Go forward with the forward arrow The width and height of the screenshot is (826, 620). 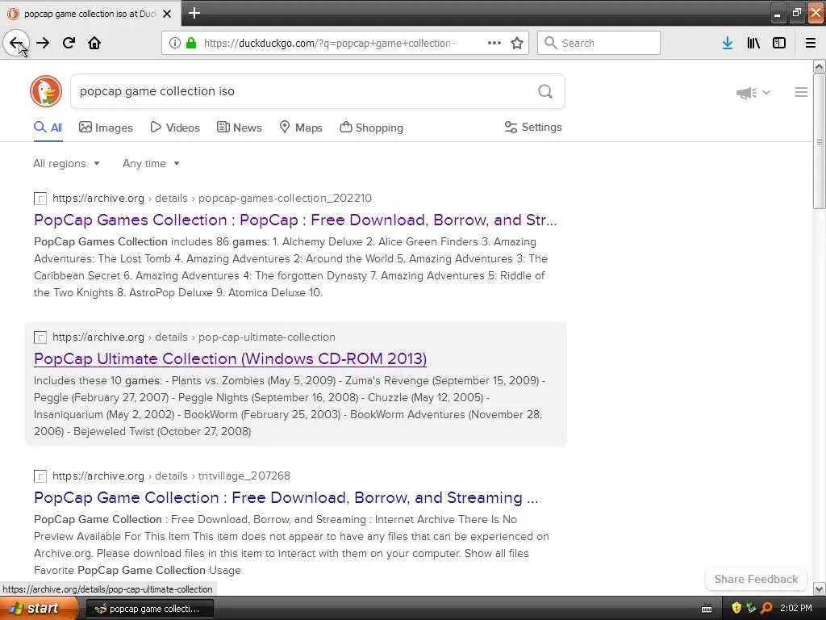coord(43,43)
